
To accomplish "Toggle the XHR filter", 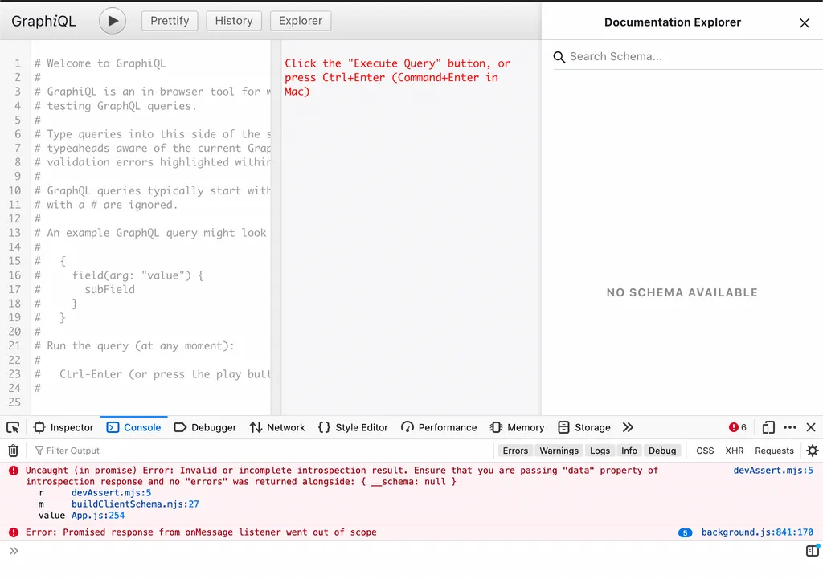I will coord(735,451).
